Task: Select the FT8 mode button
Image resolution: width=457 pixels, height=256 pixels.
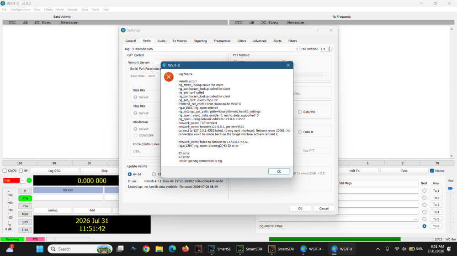Action: pos(25,199)
